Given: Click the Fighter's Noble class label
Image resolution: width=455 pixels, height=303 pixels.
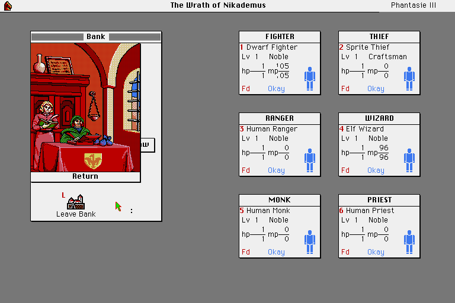Looking at the screenshot, I should 278,57.
